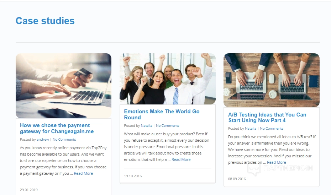Screen dimensions: 331x195
Task: Click the cheering team photo thumbnail
Action: pos(168,79)
